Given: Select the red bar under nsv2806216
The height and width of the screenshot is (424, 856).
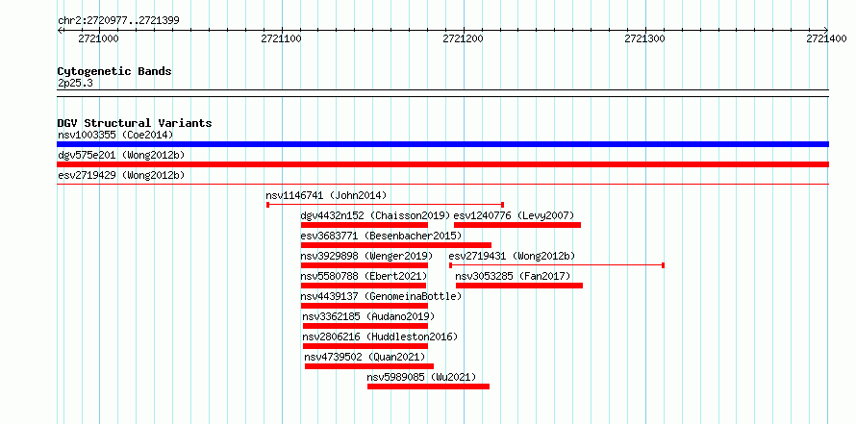Looking at the screenshot, I should tap(365, 346).
